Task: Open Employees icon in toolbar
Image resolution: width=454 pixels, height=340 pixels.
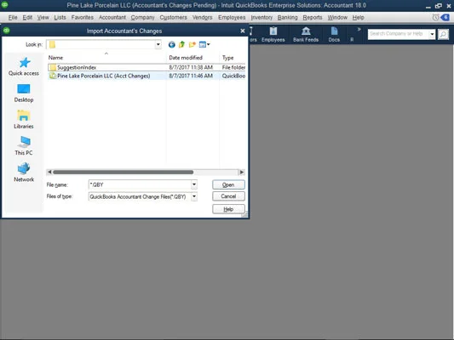Action: tap(273, 34)
